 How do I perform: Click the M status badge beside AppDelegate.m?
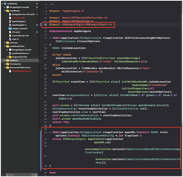click(x=37, y=25)
